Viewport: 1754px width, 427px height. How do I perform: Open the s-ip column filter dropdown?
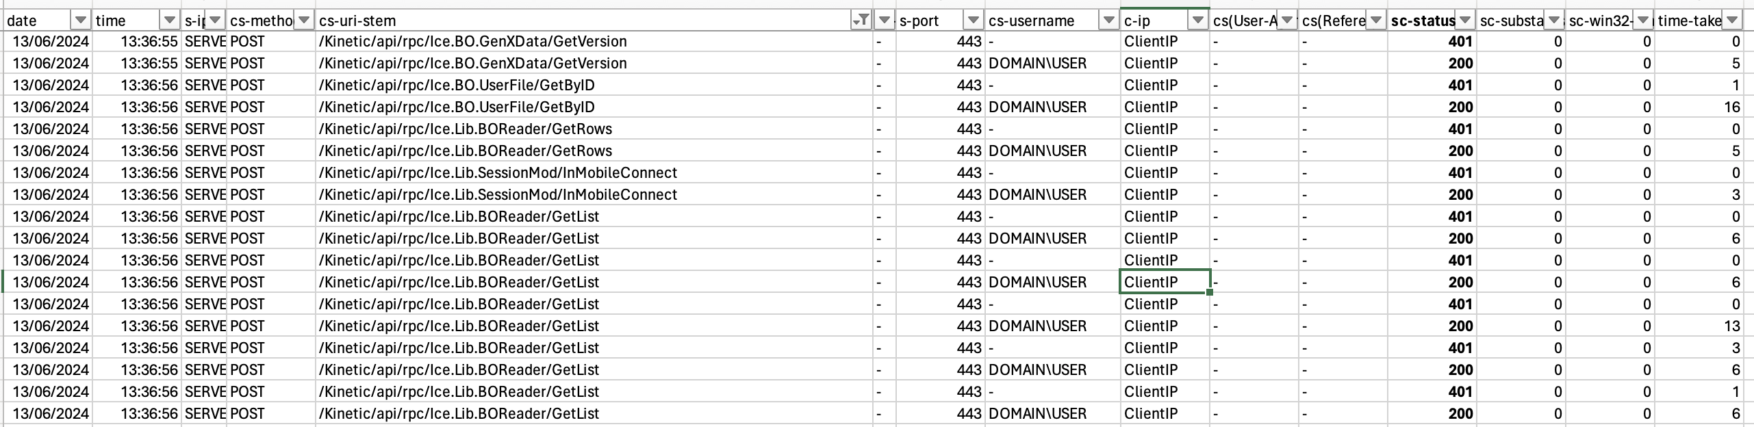click(x=215, y=20)
